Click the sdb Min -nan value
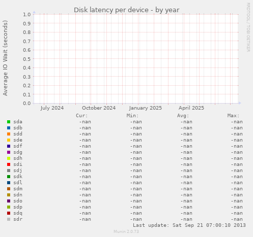The image size is (253, 237). (x=136, y=128)
